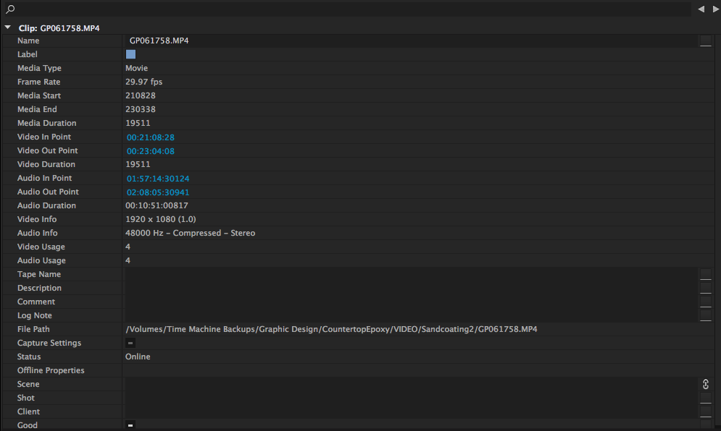Click the Name field containing GP061758.MP4
Viewport: 721px width, 431px height.
click(411, 40)
